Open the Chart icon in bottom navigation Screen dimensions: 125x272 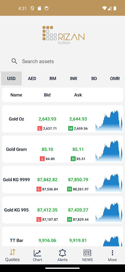coord(37,253)
